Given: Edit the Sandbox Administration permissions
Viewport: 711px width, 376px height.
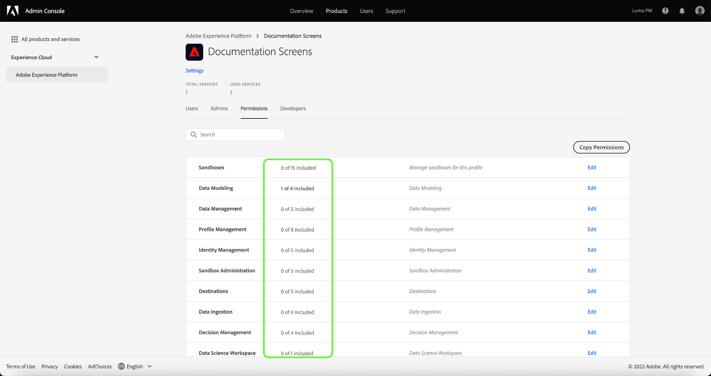Looking at the screenshot, I should (x=592, y=271).
